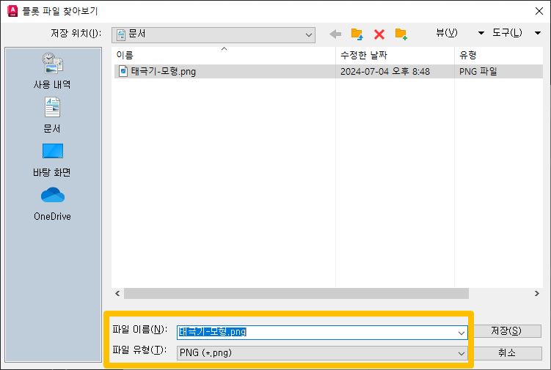Close the 플롯 파일 찾아보기 dialog
Viewport: 551px width, 370px height.
(x=539, y=11)
